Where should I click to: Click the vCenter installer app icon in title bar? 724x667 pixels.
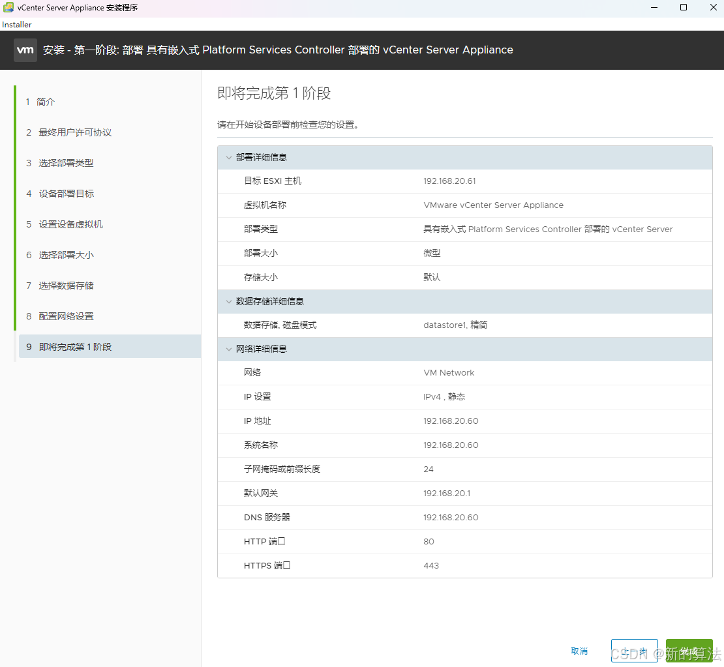pos(8,7)
